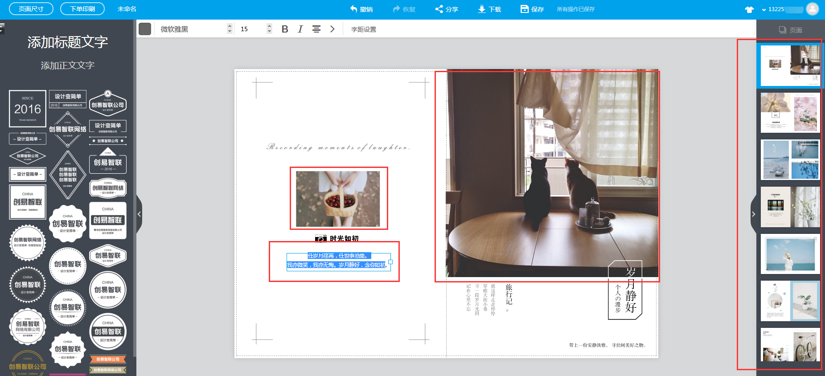This screenshot has height=376, width=825.
Task: Click the camera icon beside 时光如初
Action: [321, 239]
